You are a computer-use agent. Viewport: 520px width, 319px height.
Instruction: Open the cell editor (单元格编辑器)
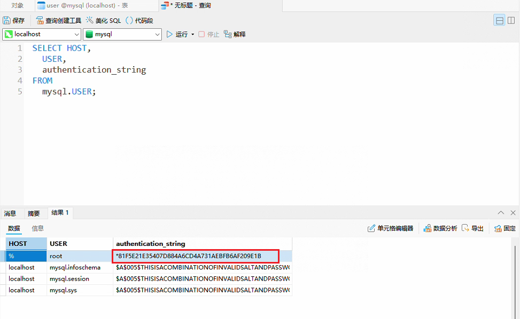(x=390, y=228)
